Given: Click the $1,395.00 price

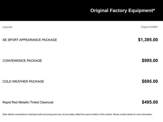Looking at the screenshot, I should 148,40.
